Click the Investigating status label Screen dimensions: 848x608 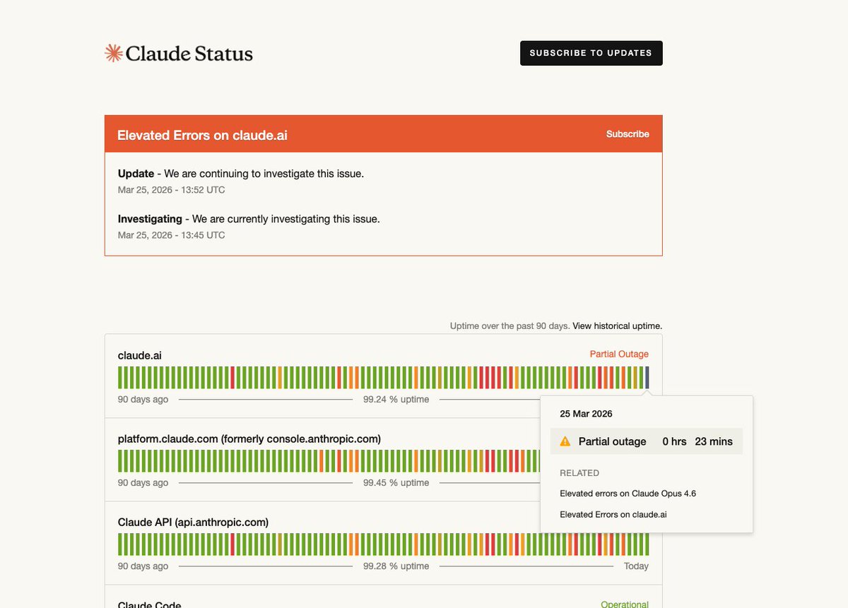tap(150, 219)
